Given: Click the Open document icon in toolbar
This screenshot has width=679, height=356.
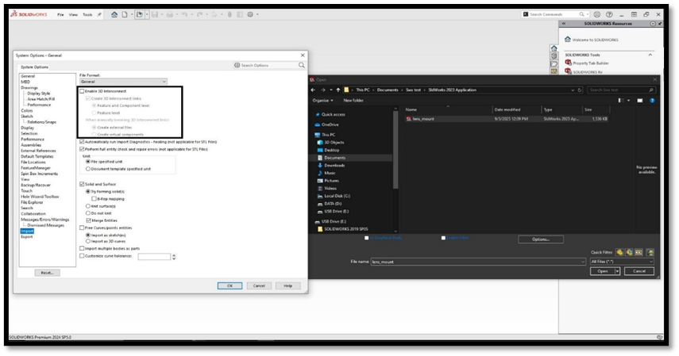Looking at the screenshot, I should pyautogui.click(x=140, y=14).
